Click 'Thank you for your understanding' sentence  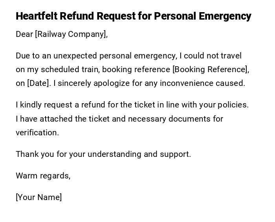point(79,154)
